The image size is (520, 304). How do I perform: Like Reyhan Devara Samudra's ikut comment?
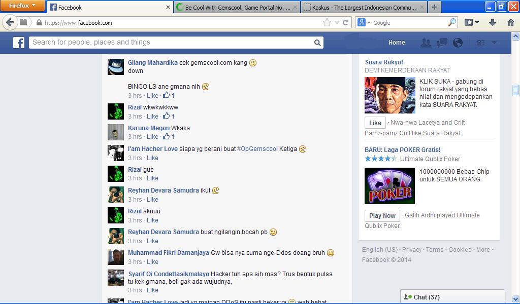pos(152,200)
